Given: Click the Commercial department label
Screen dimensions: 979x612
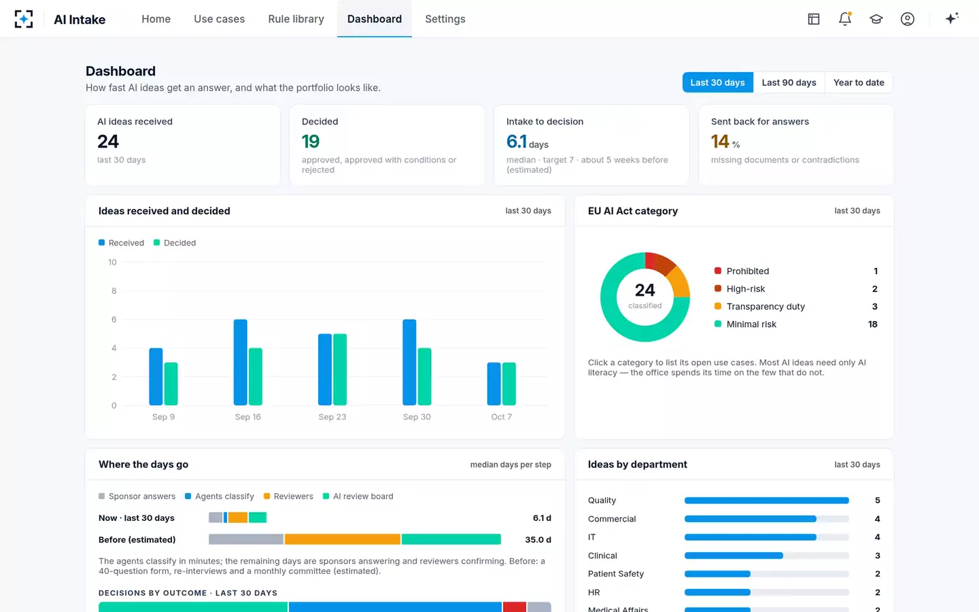Looking at the screenshot, I should coord(612,519).
